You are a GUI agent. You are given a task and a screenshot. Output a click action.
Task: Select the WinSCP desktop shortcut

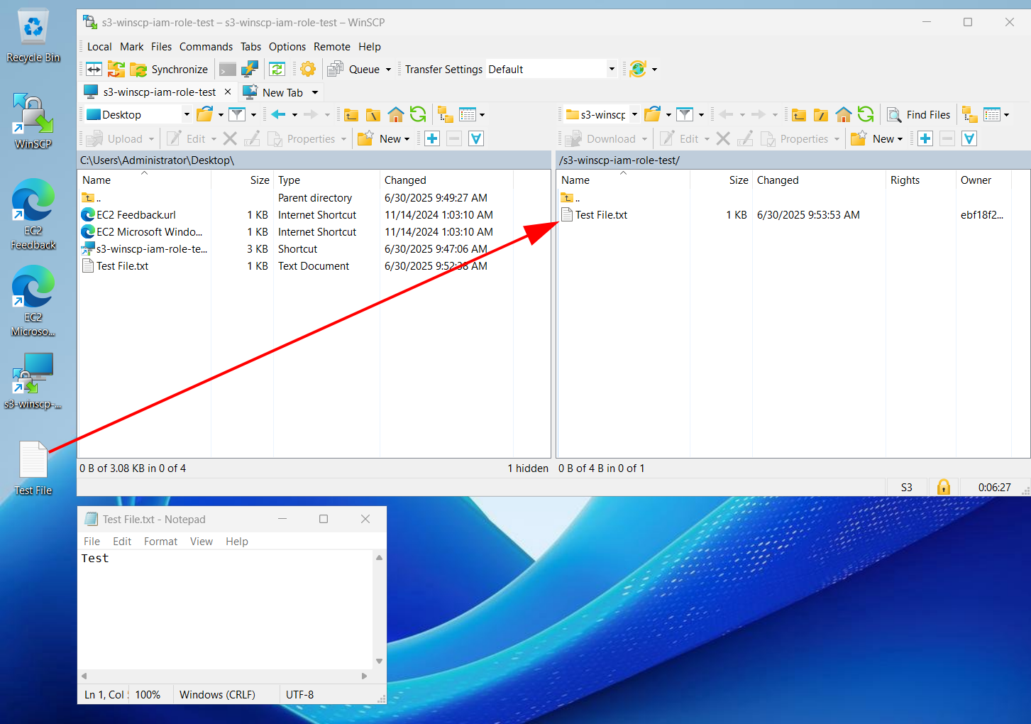pos(33,121)
